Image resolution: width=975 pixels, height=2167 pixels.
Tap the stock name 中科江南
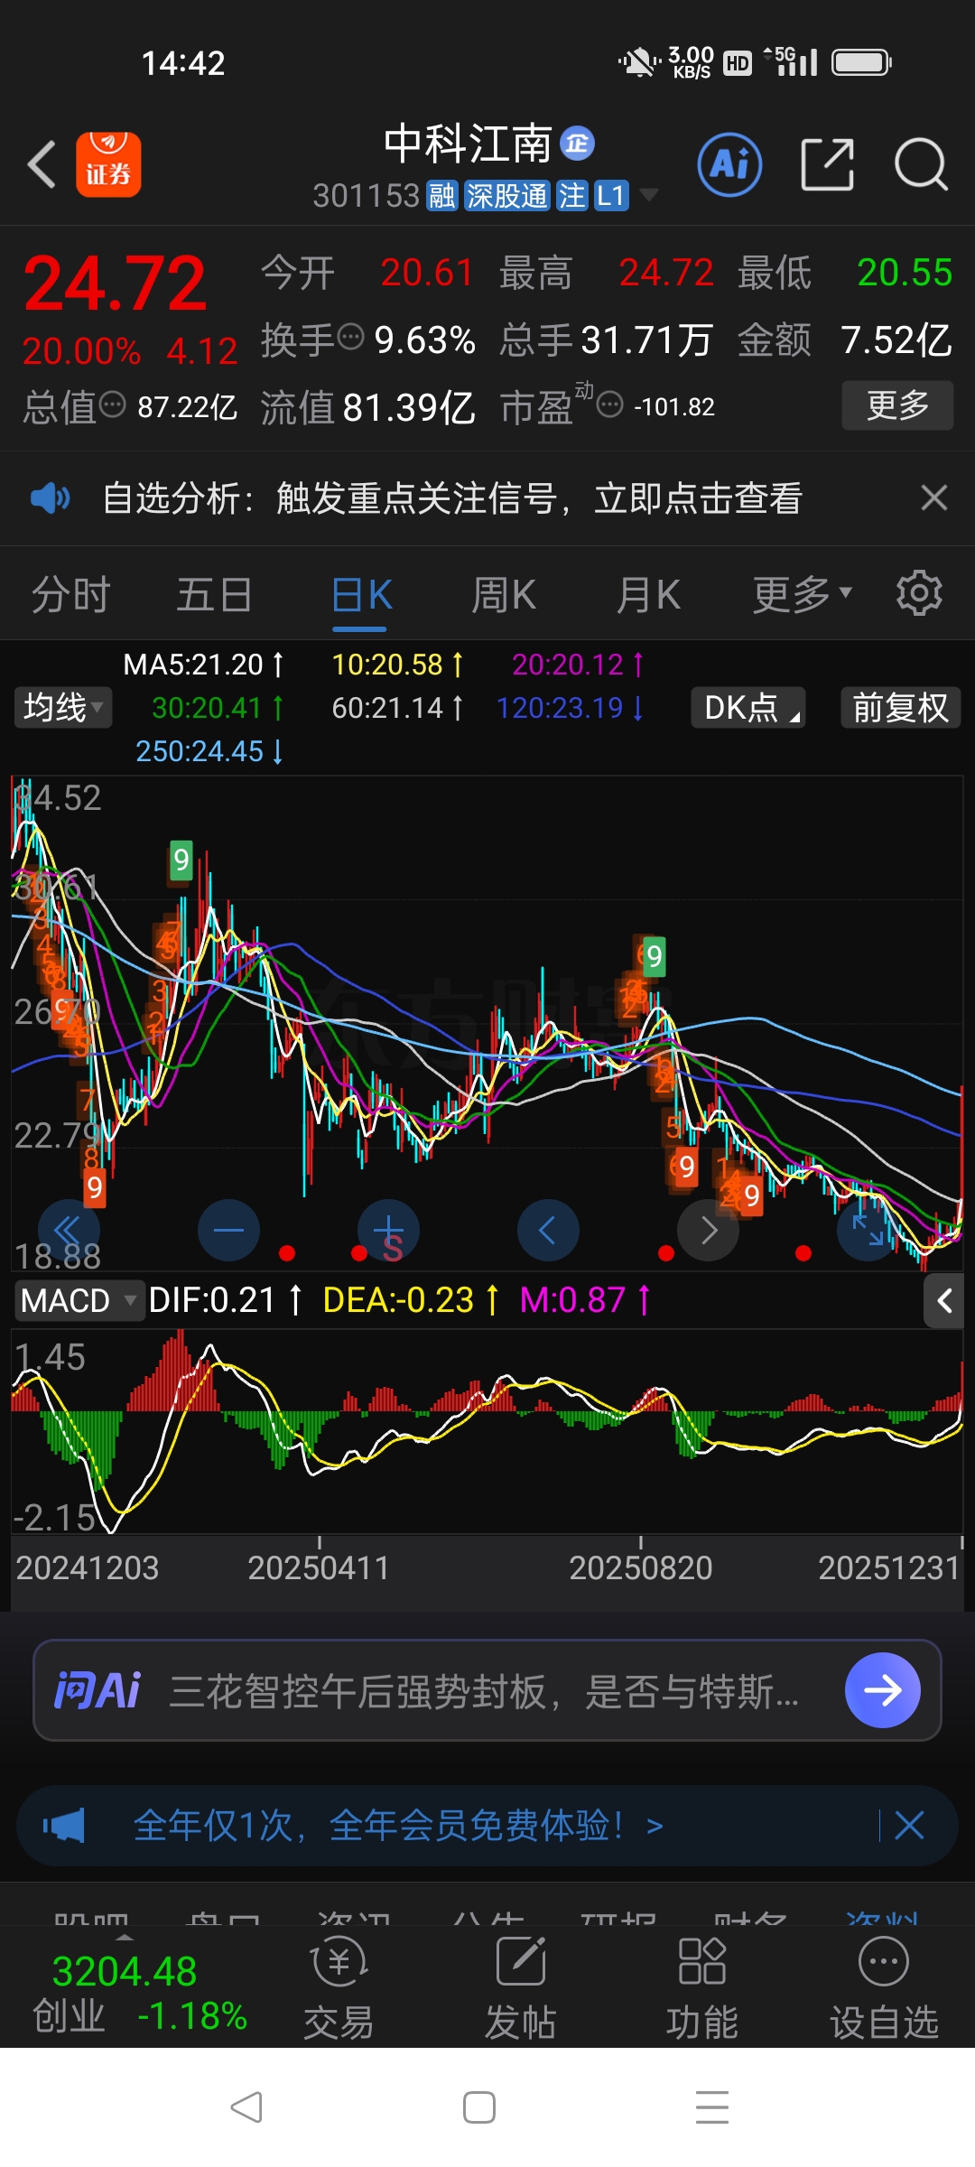pyautogui.click(x=468, y=144)
